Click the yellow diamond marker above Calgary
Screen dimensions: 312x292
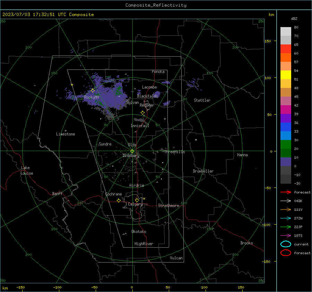coord(137,200)
